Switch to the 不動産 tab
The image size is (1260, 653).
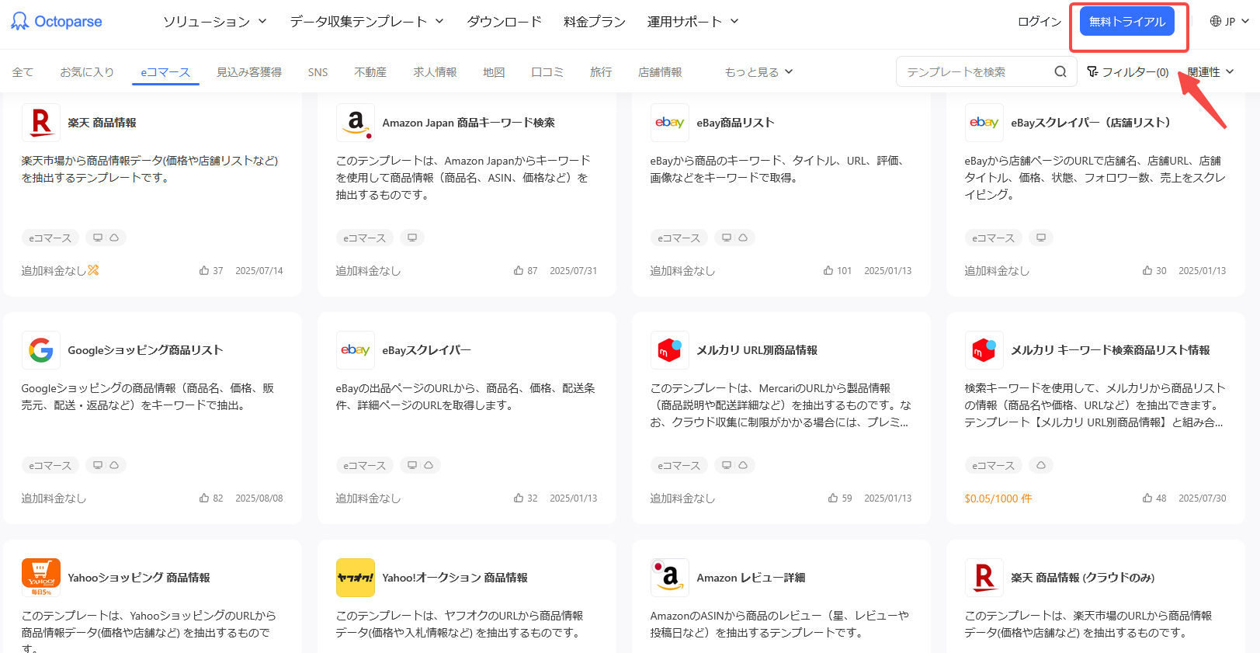(370, 72)
